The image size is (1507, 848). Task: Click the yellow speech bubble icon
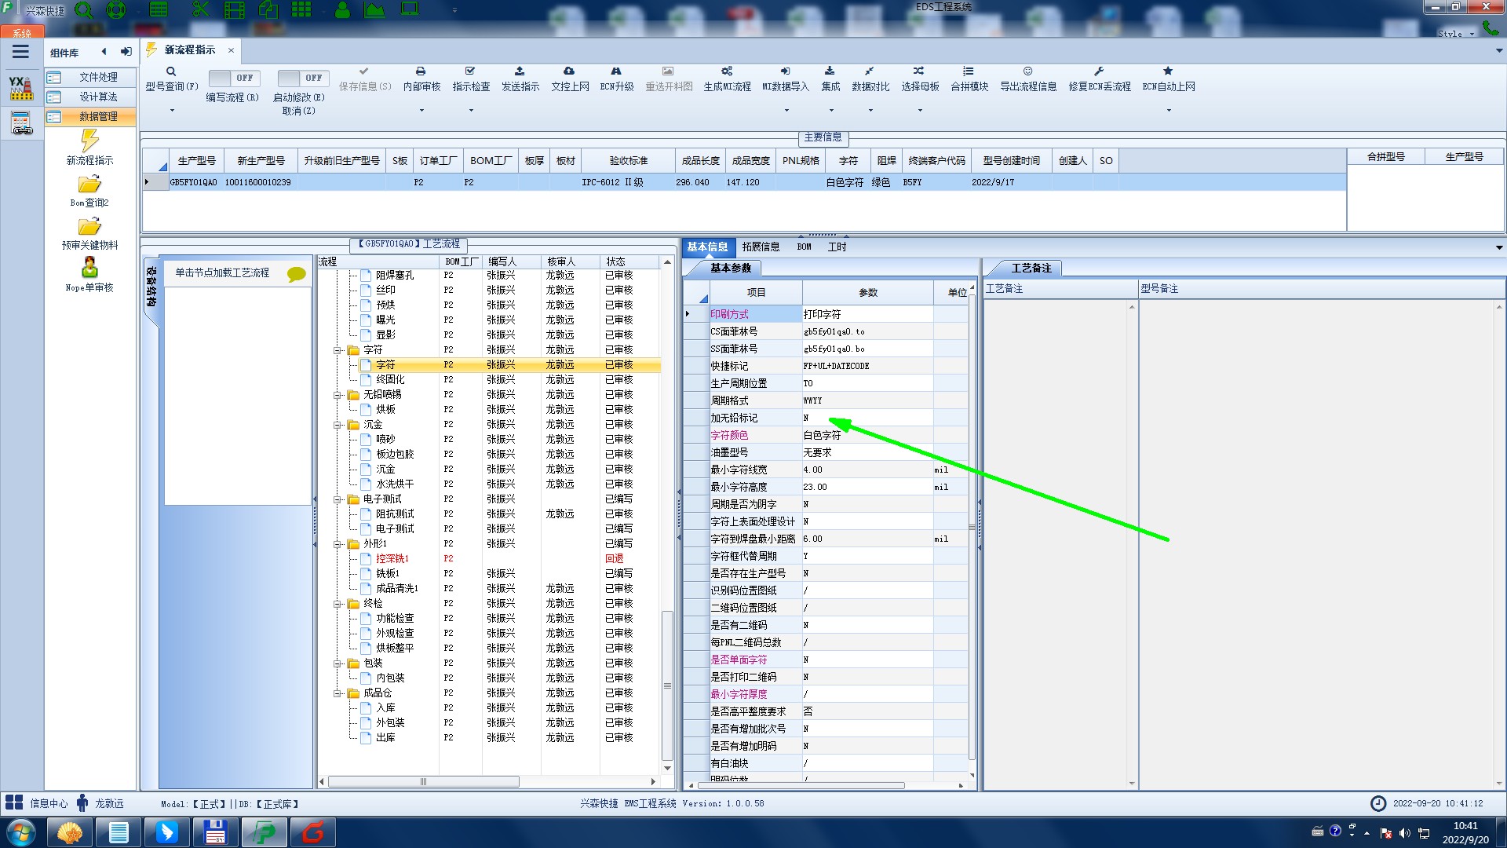click(296, 274)
